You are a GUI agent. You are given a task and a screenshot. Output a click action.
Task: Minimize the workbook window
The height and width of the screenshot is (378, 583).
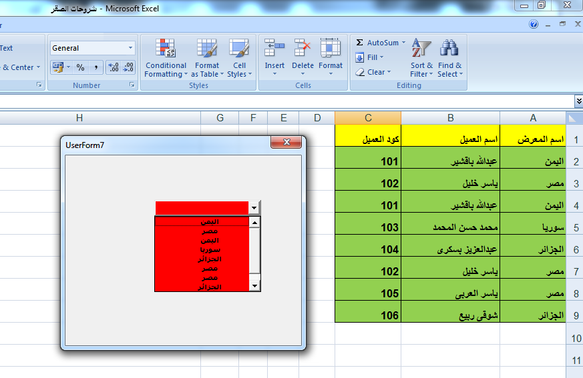pos(548,25)
